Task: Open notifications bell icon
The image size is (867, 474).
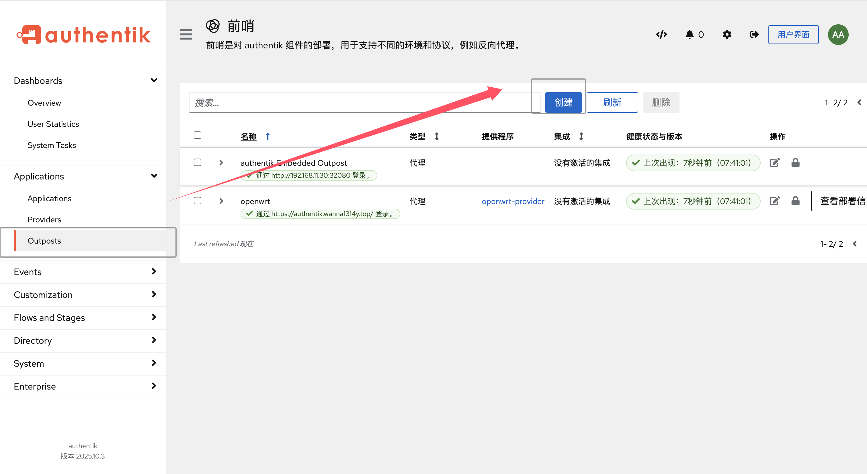Action: point(690,34)
